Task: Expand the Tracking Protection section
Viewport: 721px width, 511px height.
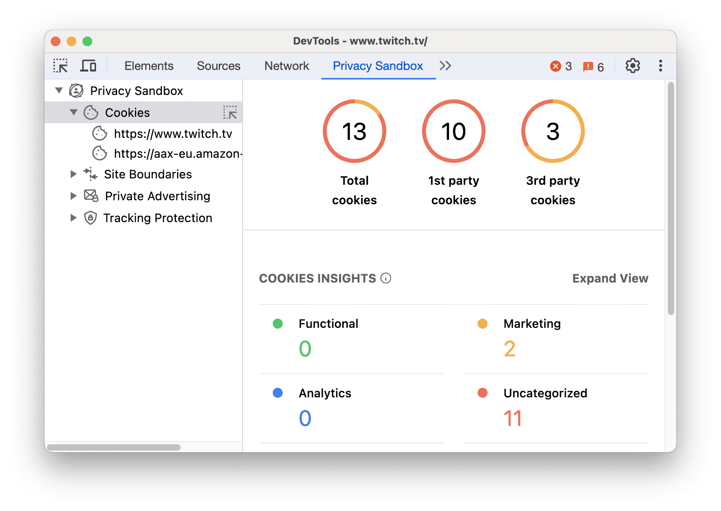Action: (74, 218)
